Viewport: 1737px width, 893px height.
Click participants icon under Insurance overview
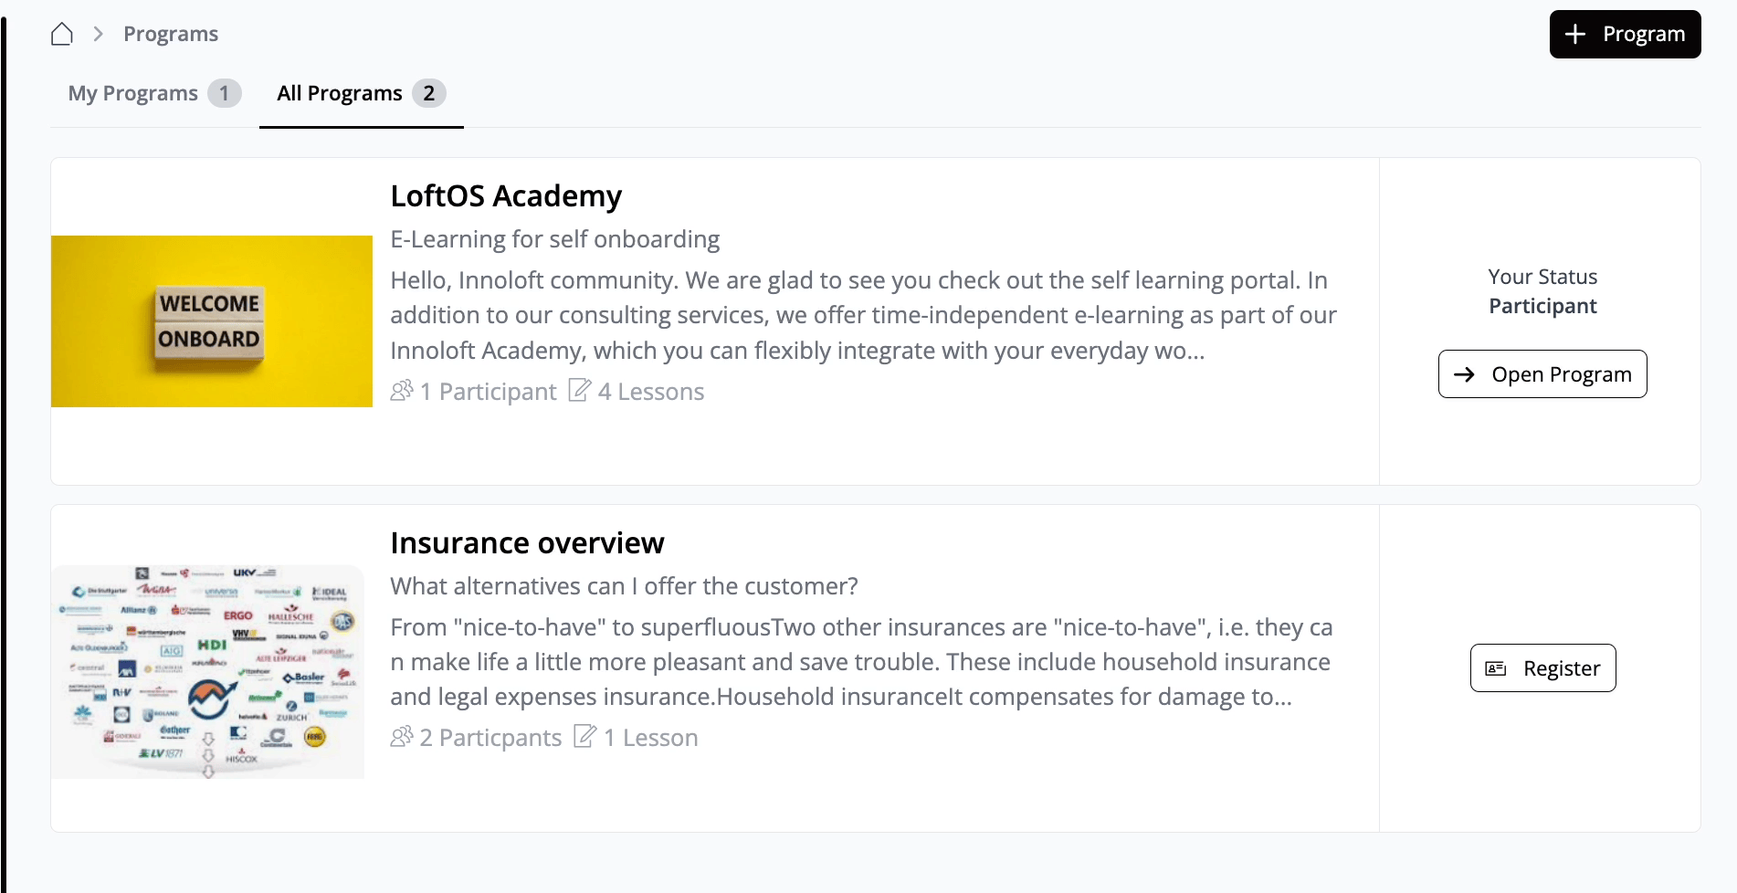click(x=402, y=737)
